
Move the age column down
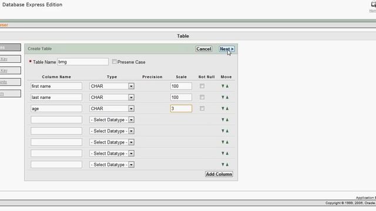[223, 108]
